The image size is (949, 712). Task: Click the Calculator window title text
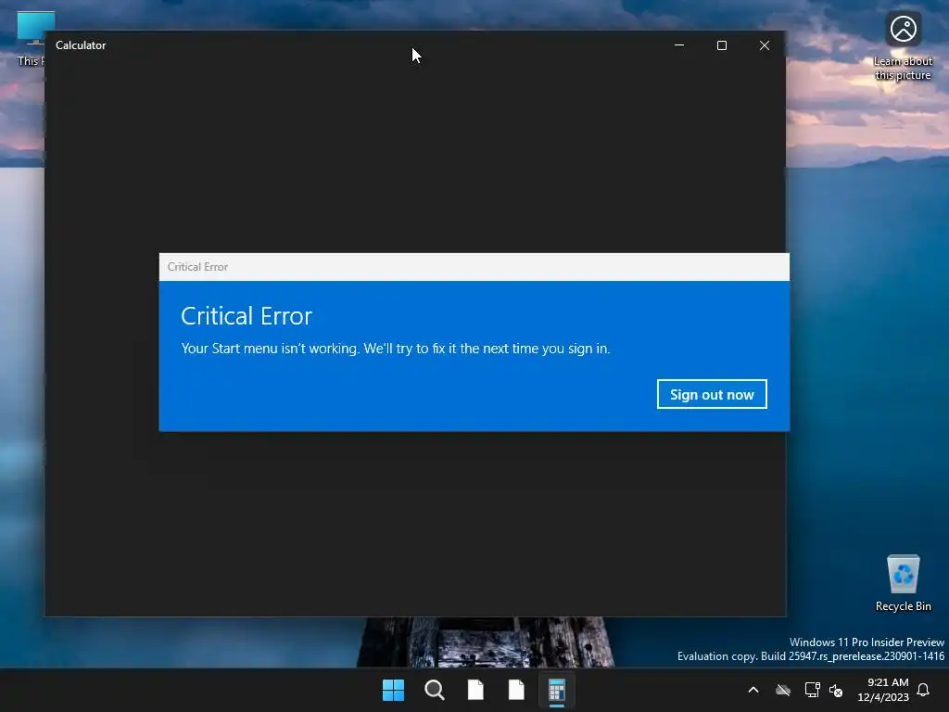coord(81,45)
